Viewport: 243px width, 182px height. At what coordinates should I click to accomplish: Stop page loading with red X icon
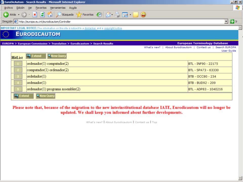tap(35, 15)
